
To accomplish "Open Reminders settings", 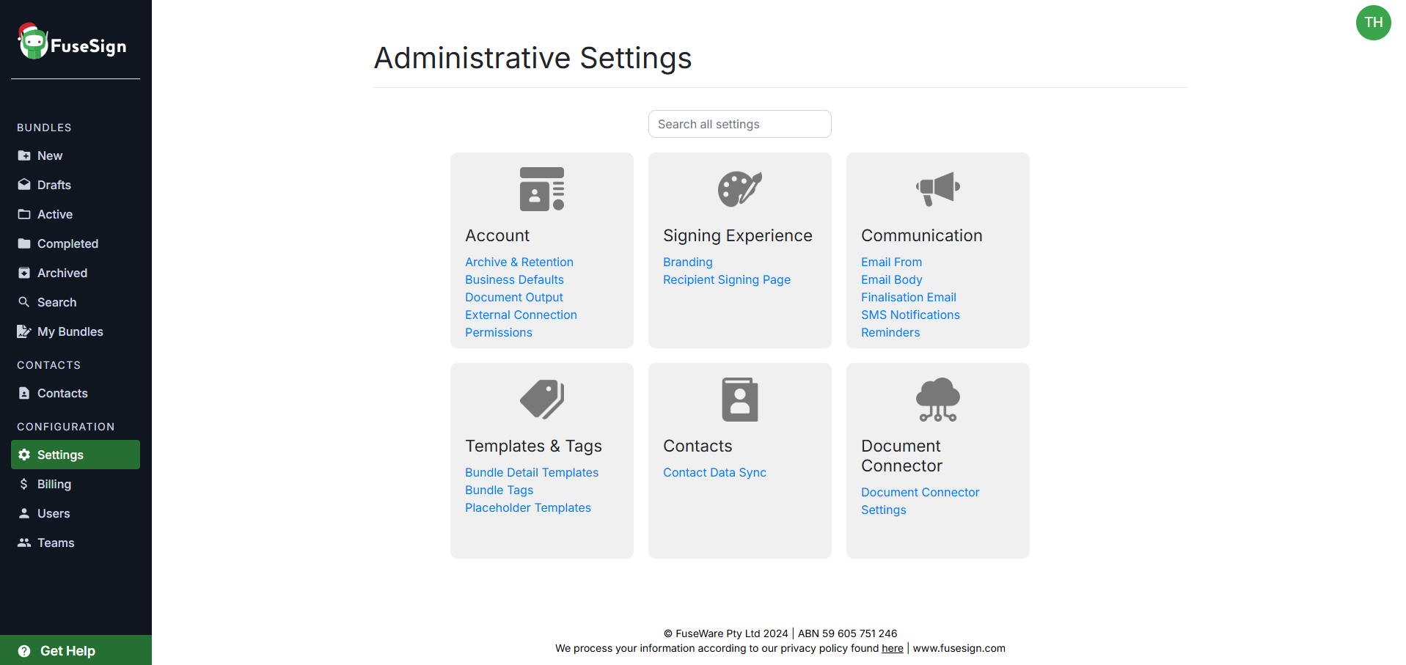I will point(890,332).
